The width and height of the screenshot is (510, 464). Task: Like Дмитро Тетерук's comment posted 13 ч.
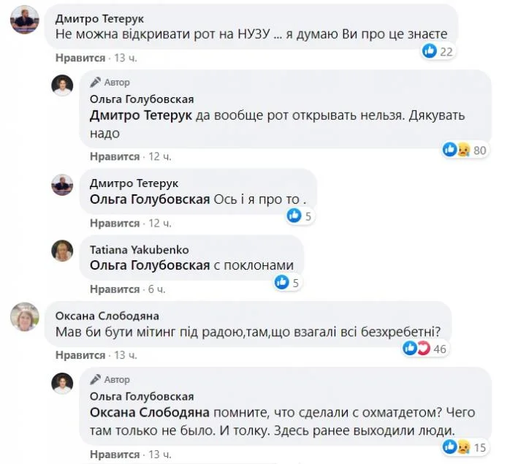tap(80, 58)
